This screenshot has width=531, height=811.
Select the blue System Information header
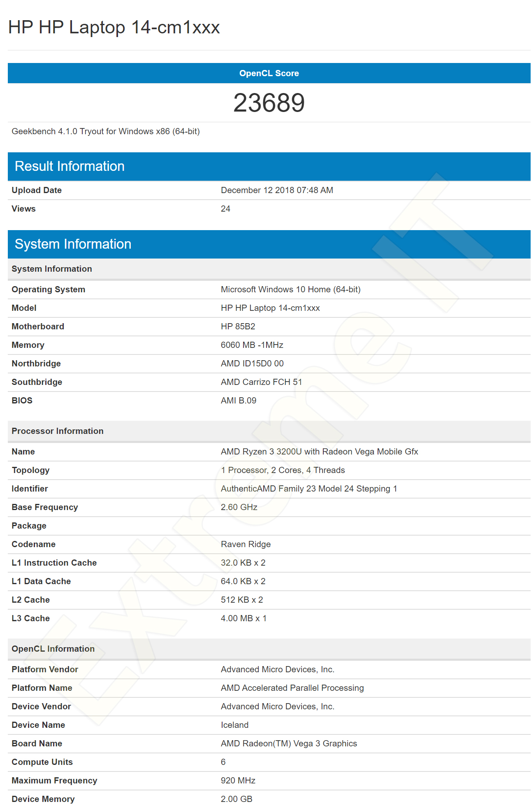pos(269,244)
